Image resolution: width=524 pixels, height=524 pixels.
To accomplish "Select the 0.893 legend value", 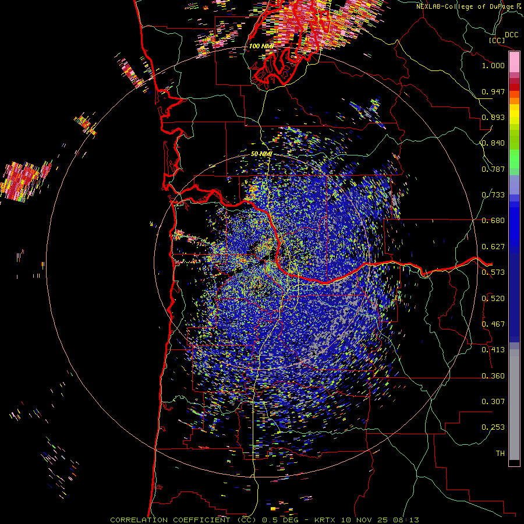I will click(493, 117).
